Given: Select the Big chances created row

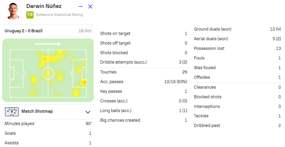Looking at the screenshot, I should [x=144, y=120].
